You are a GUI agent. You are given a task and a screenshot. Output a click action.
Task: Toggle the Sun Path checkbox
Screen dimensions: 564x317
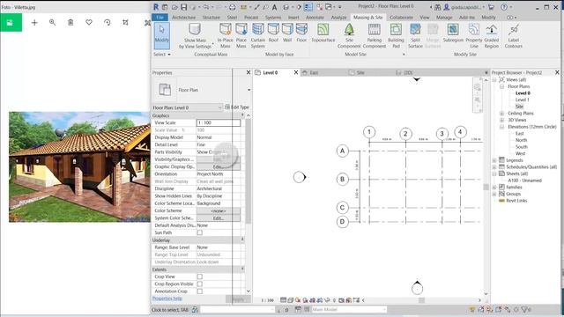[200, 232]
